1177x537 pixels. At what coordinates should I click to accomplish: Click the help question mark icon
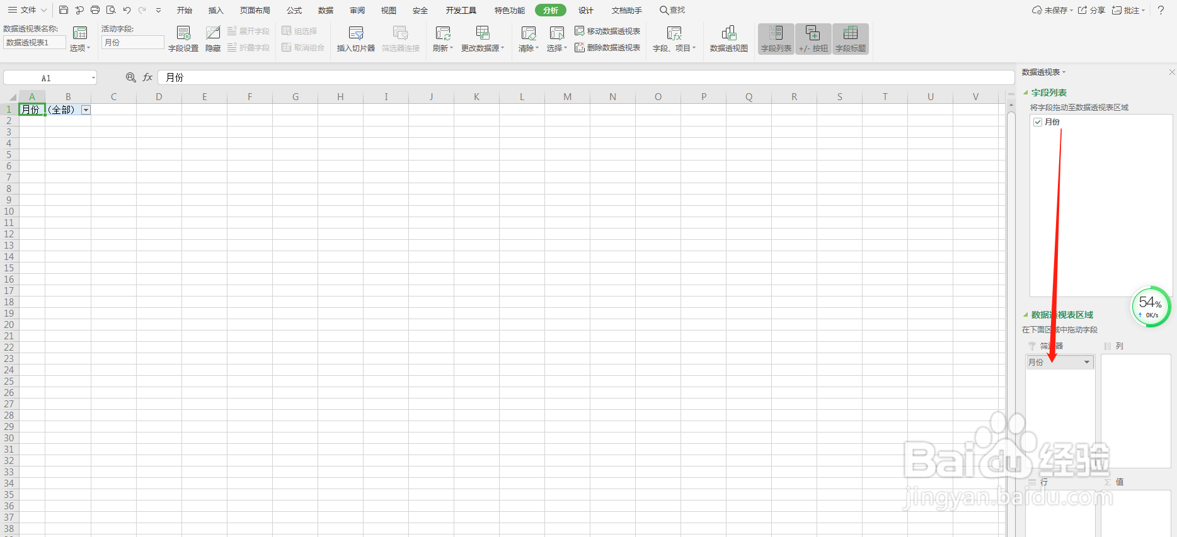click(x=1161, y=10)
